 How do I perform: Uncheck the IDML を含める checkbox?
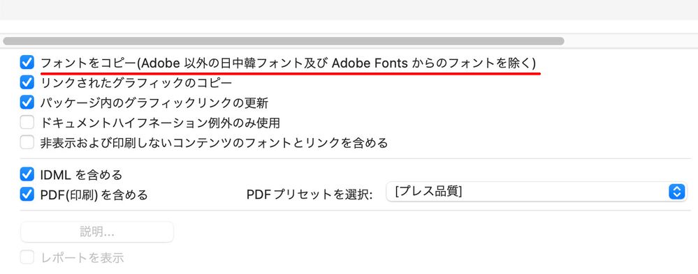pyautogui.click(x=27, y=174)
